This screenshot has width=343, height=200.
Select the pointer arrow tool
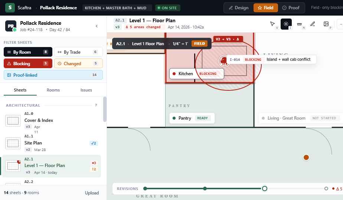pyautogui.click(x=272, y=24)
